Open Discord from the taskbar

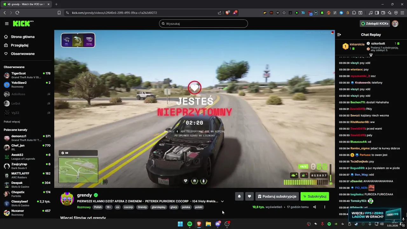(x=218, y=224)
